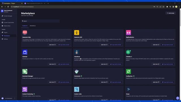Copy install command for CKEditor 5
This screenshot has width=181, height=102.
click(168, 64)
